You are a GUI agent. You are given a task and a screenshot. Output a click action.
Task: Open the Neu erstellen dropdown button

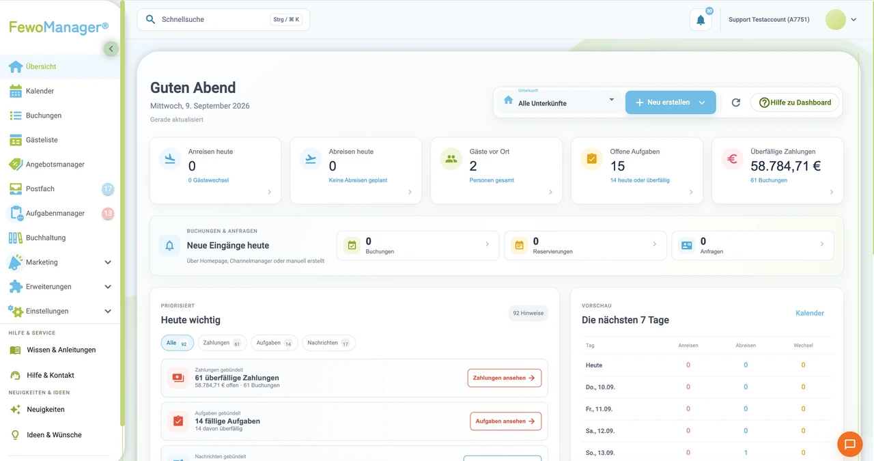671,102
